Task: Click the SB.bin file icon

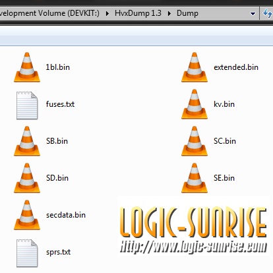Action: (x=27, y=141)
